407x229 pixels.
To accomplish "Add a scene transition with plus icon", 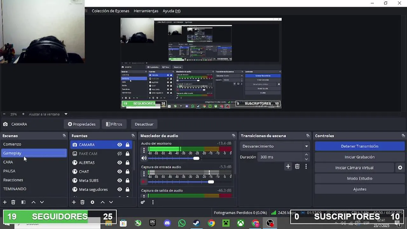I will 288,166.
